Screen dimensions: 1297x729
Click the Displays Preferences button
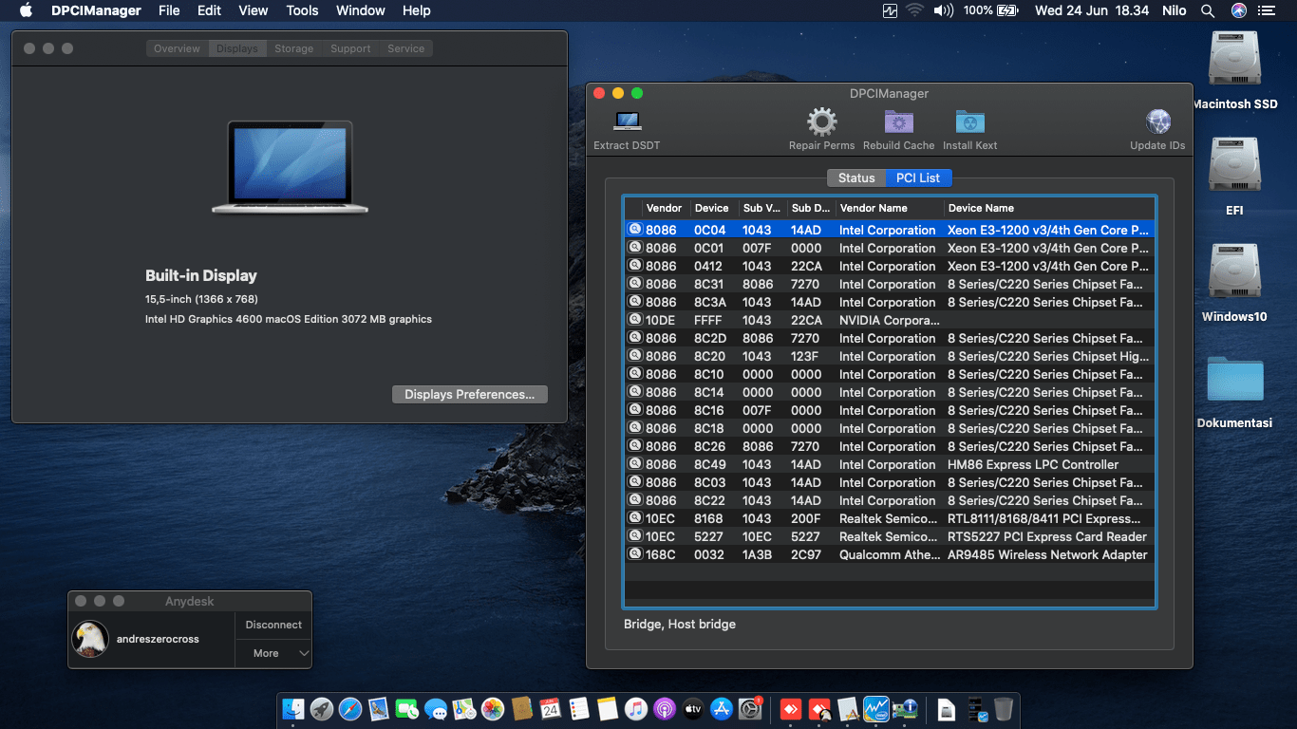469,394
